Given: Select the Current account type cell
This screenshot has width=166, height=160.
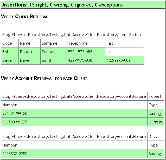Looking at the screenshot, I should tap(155, 122).
